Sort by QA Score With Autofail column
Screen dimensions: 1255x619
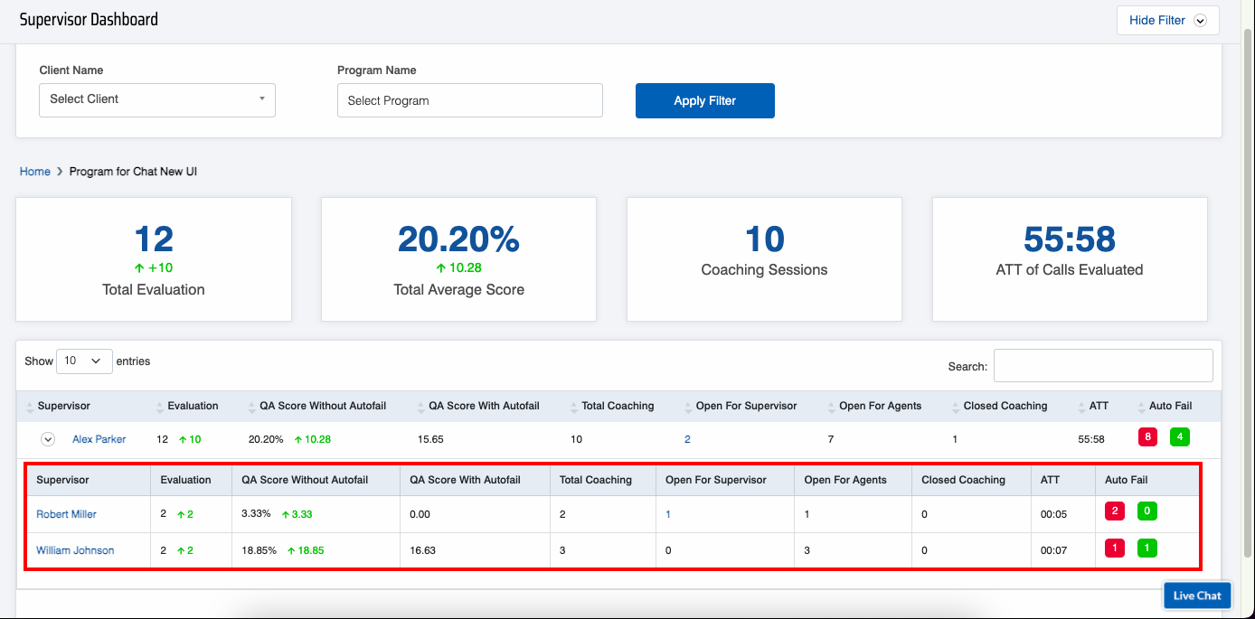tap(483, 406)
